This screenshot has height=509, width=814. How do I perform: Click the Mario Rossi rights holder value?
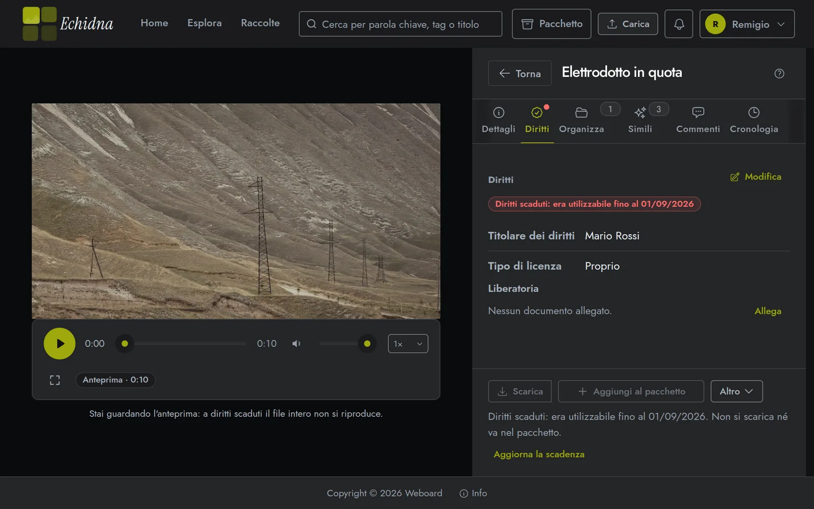(612, 236)
